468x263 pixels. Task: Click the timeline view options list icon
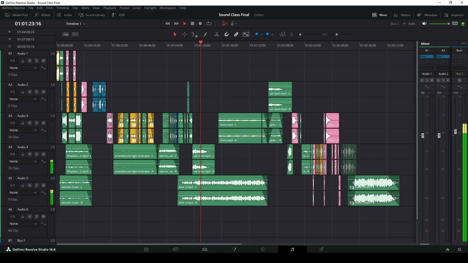[65, 34]
